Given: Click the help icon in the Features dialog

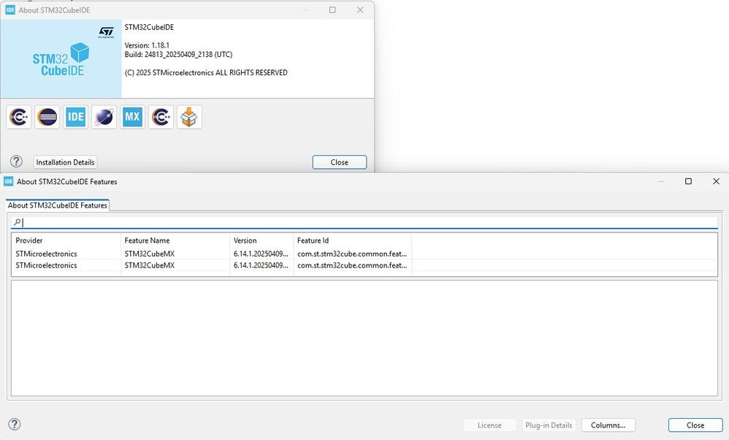Looking at the screenshot, I should coord(15,424).
